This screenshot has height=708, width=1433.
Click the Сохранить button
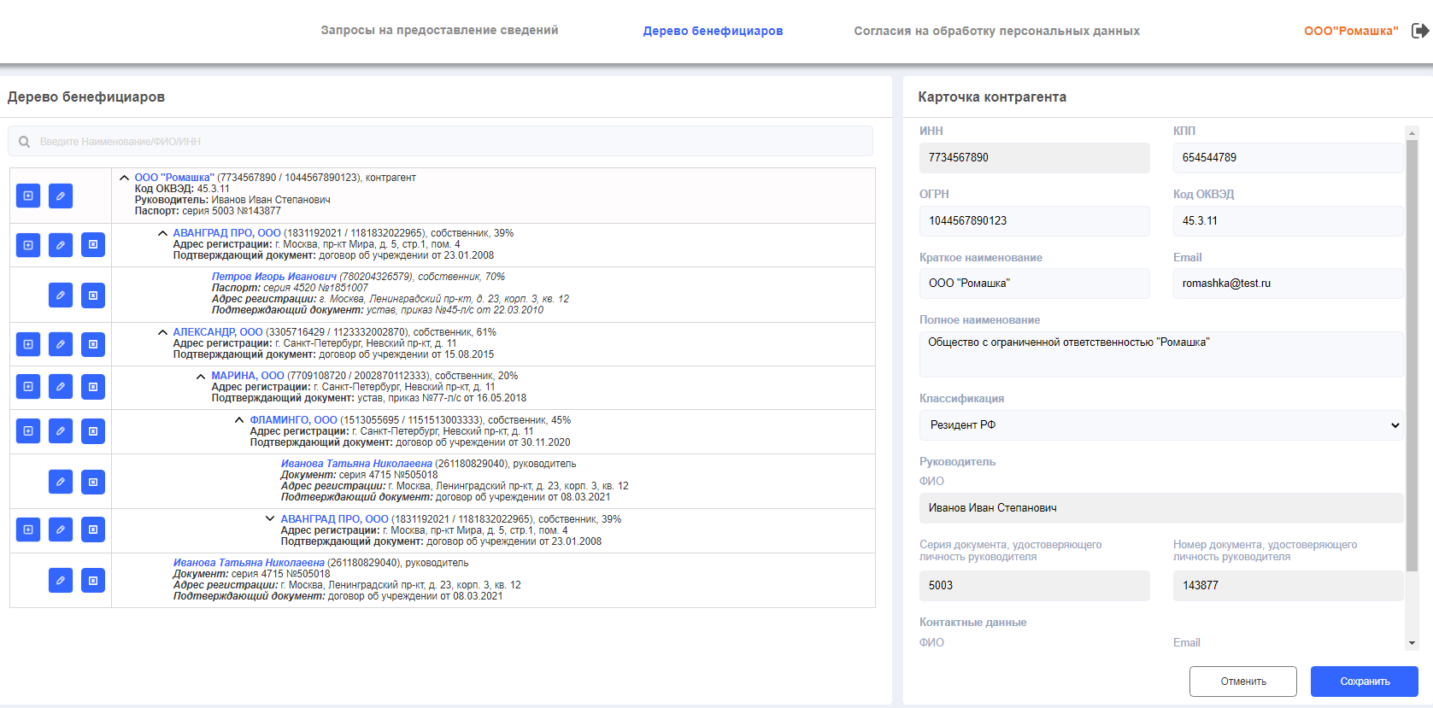point(1365,682)
